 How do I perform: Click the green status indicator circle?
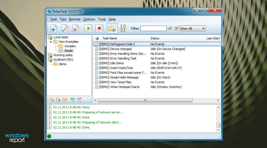[x=49, y=136]
